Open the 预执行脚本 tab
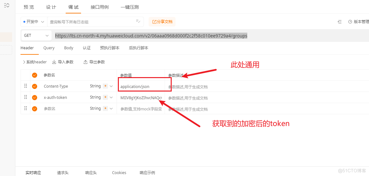 click(x=110, y=48)
